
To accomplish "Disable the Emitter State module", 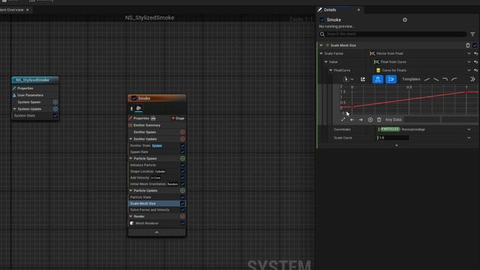I will (182, 145).
